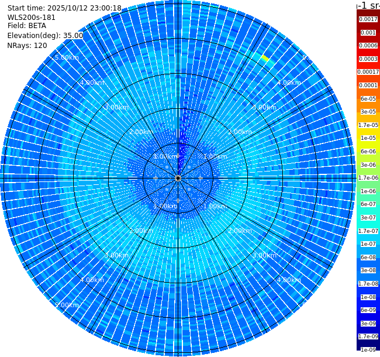Click the polar plot center origin point
The height and width of the screenshot is (357, 380).
178,179
